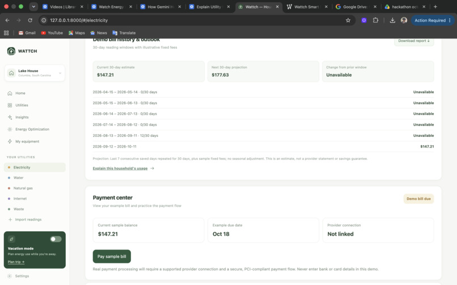The width and height of the screenshot is (457, 285).
Task: Open browser Downloads icon
Action: click(x=392, y=20)
